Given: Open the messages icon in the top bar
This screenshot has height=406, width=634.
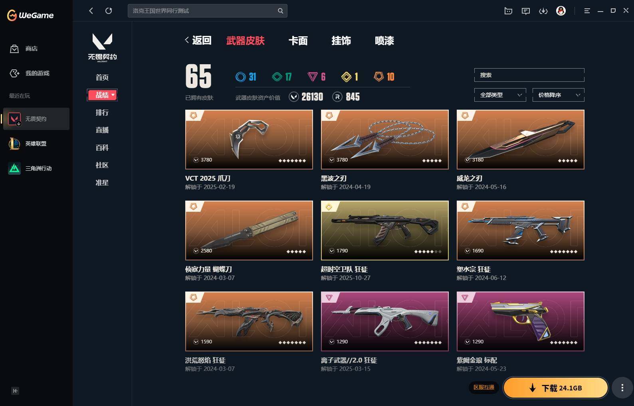Looking at the screenshot, I should pyautogui.click(x=526, y=11).
